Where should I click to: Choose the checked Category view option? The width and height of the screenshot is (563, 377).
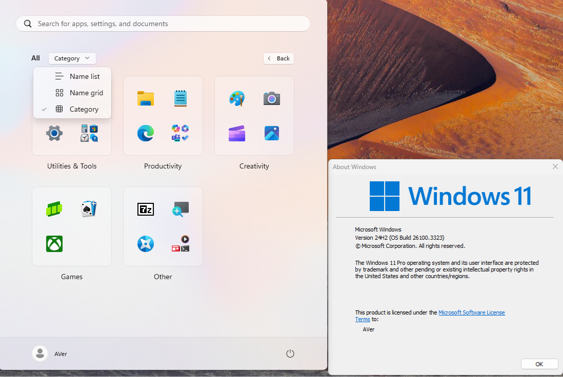click(x=72, y=110)
